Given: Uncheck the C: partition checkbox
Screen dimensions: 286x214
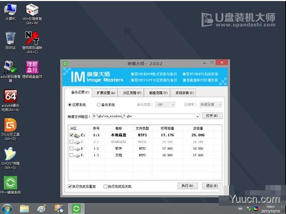Looking at the screenshot, I should click(x=71, y=135).
